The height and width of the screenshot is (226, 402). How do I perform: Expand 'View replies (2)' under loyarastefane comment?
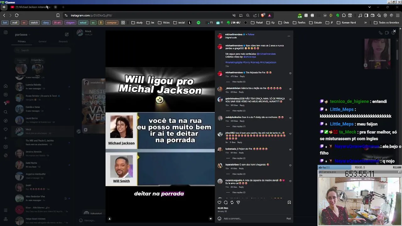click(x=239, y=174)
